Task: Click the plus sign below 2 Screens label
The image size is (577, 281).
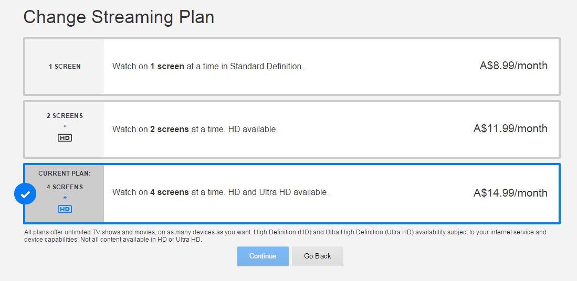Action: pos(65,126)
